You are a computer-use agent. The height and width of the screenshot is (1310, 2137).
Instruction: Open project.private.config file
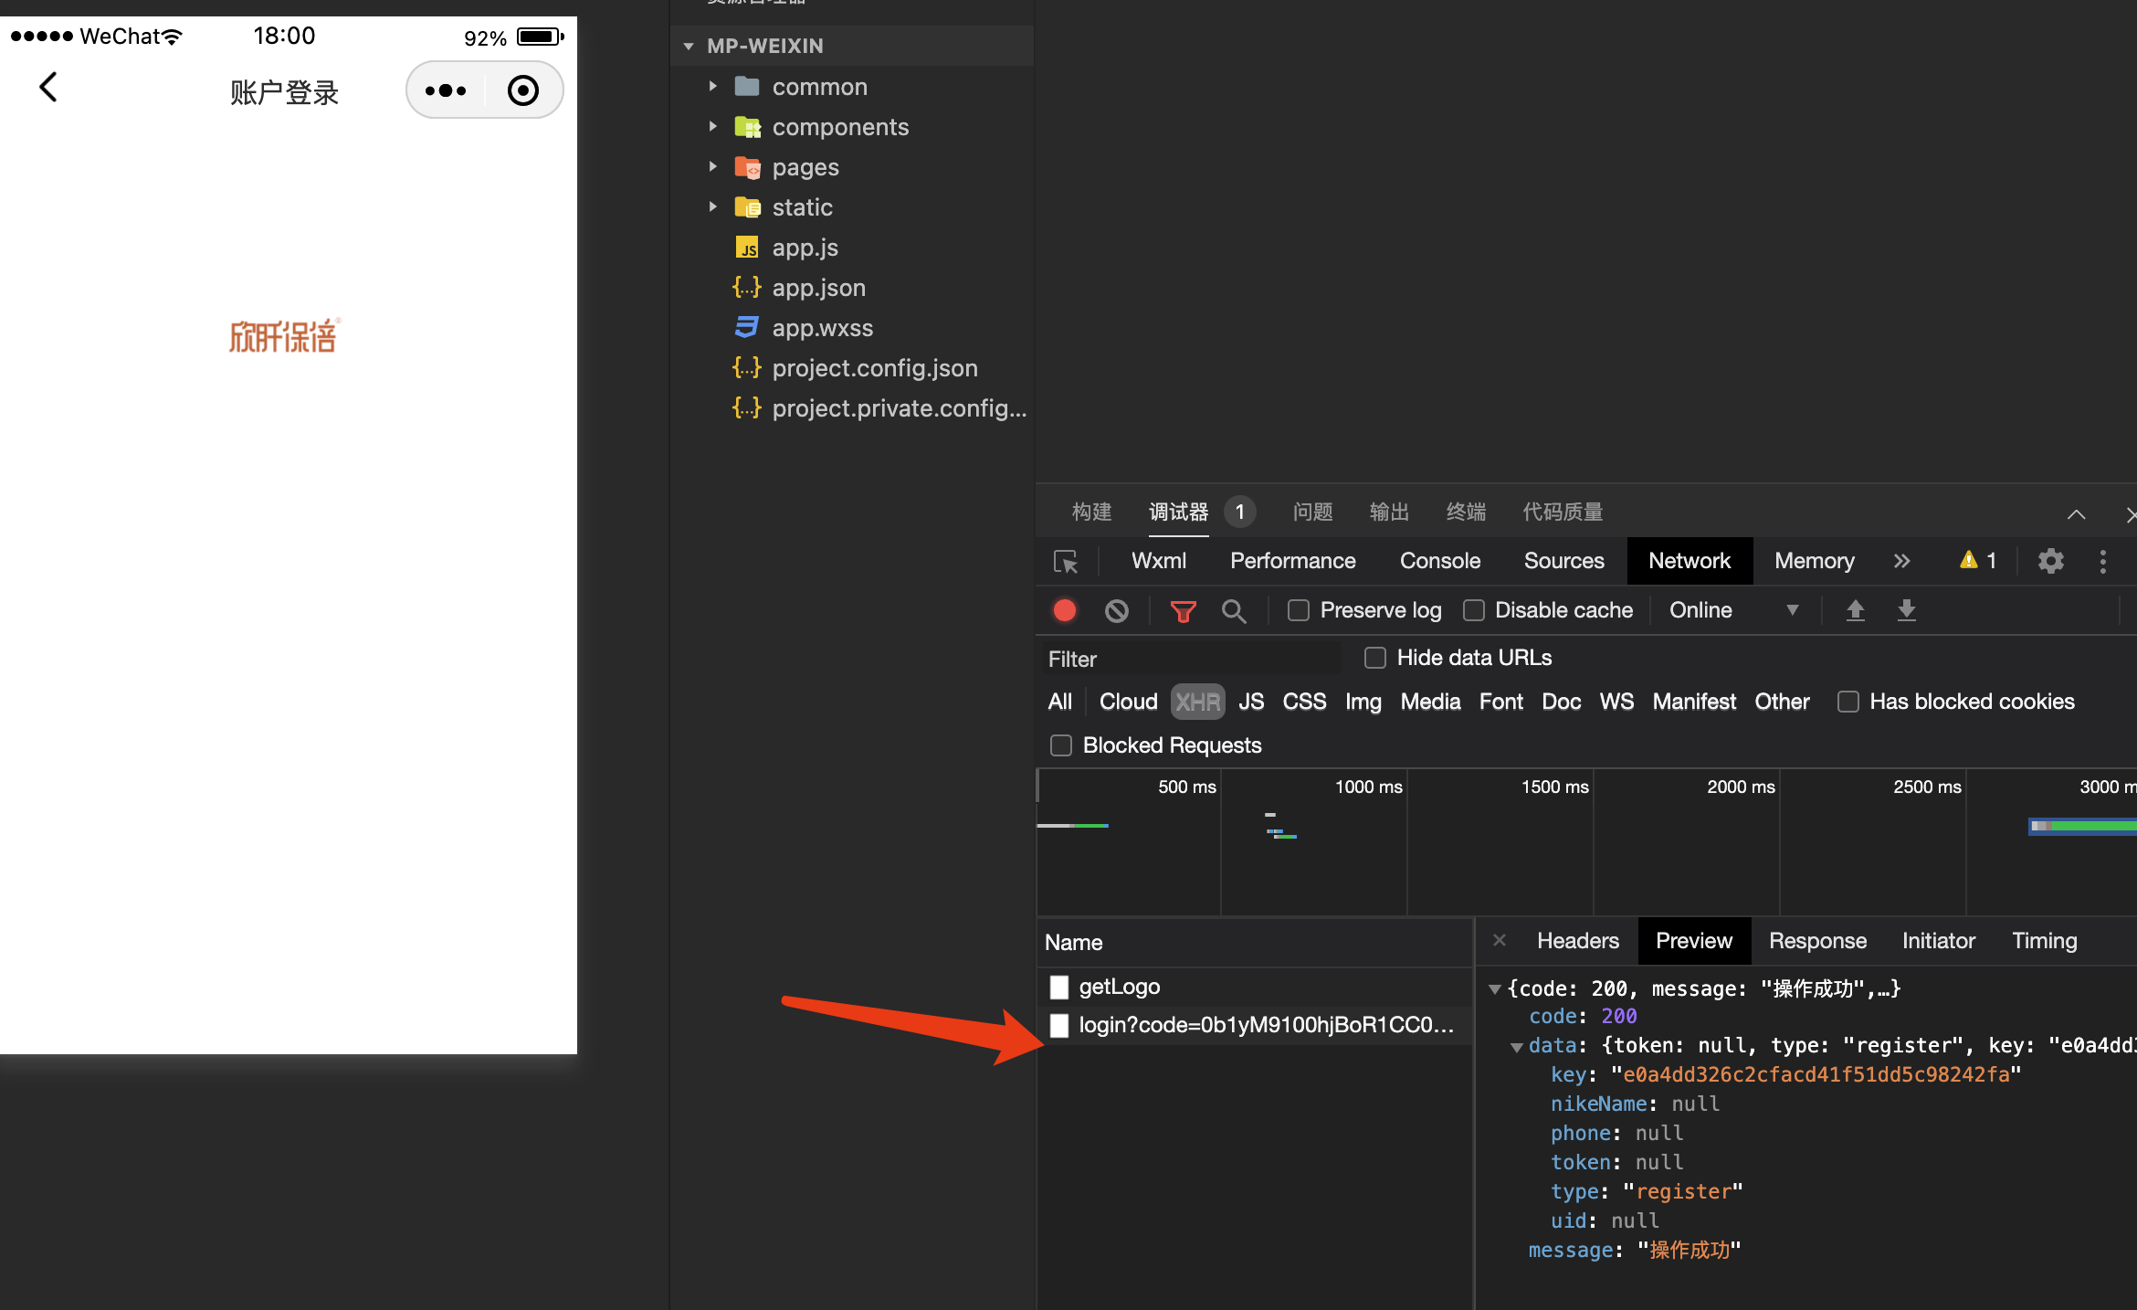899,408
